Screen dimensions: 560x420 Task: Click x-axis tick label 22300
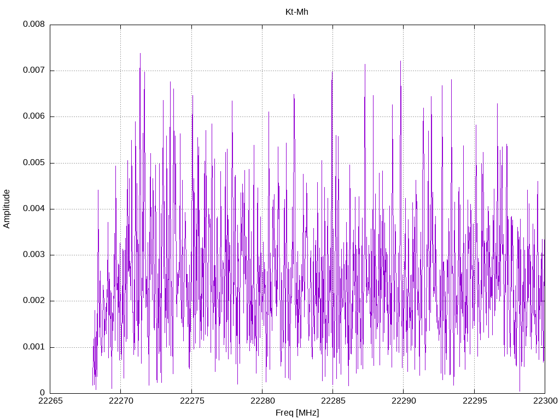545,401
